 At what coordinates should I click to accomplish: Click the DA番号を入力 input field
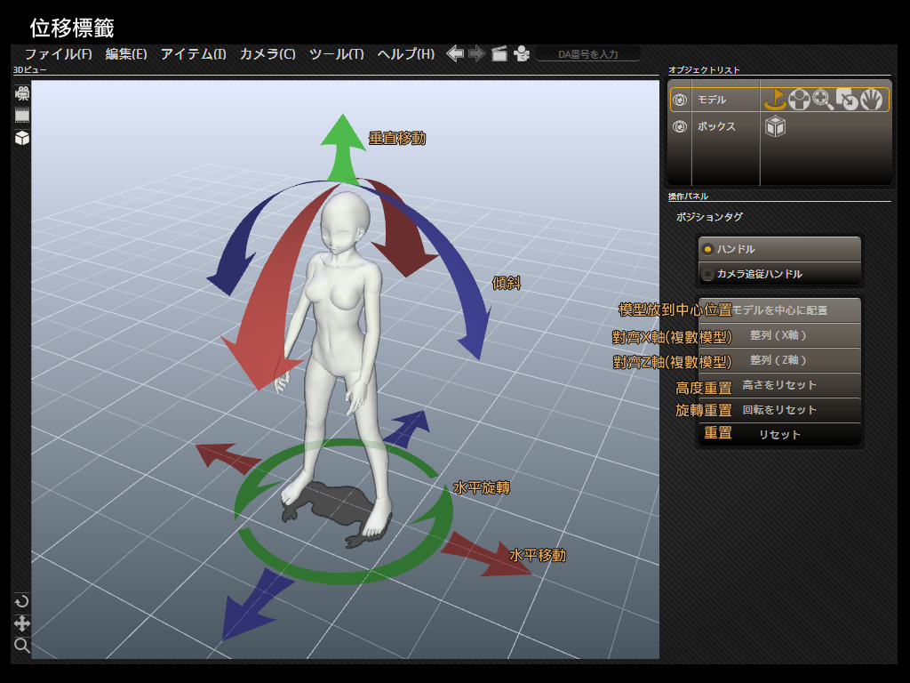point(587,54)
